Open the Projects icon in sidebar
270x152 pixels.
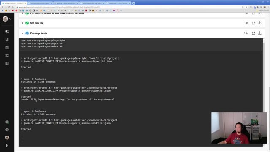tap(7, 40)
